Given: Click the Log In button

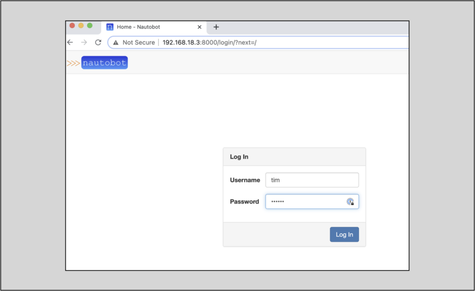Looking at the screenshot, I should coord(345,234).
